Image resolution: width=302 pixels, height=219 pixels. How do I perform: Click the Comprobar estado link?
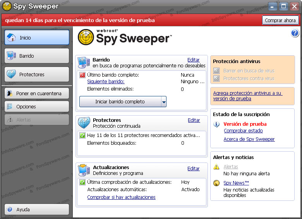(243, 131)
